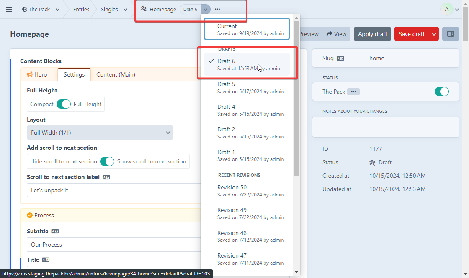Disable The Pack site status toggle
Viewport: 469px width, 278px height.
click(x=441, y=92)
